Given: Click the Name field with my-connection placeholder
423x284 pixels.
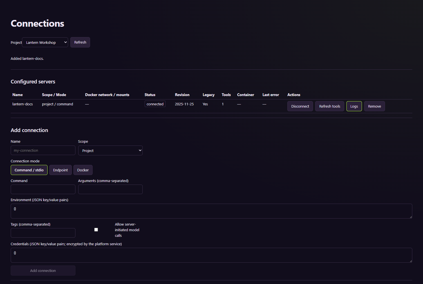Looking at the screenshot, I should [43, 150].
